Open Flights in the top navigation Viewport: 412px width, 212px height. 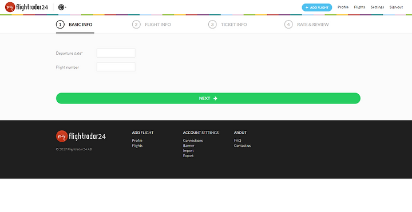(359, 7)
